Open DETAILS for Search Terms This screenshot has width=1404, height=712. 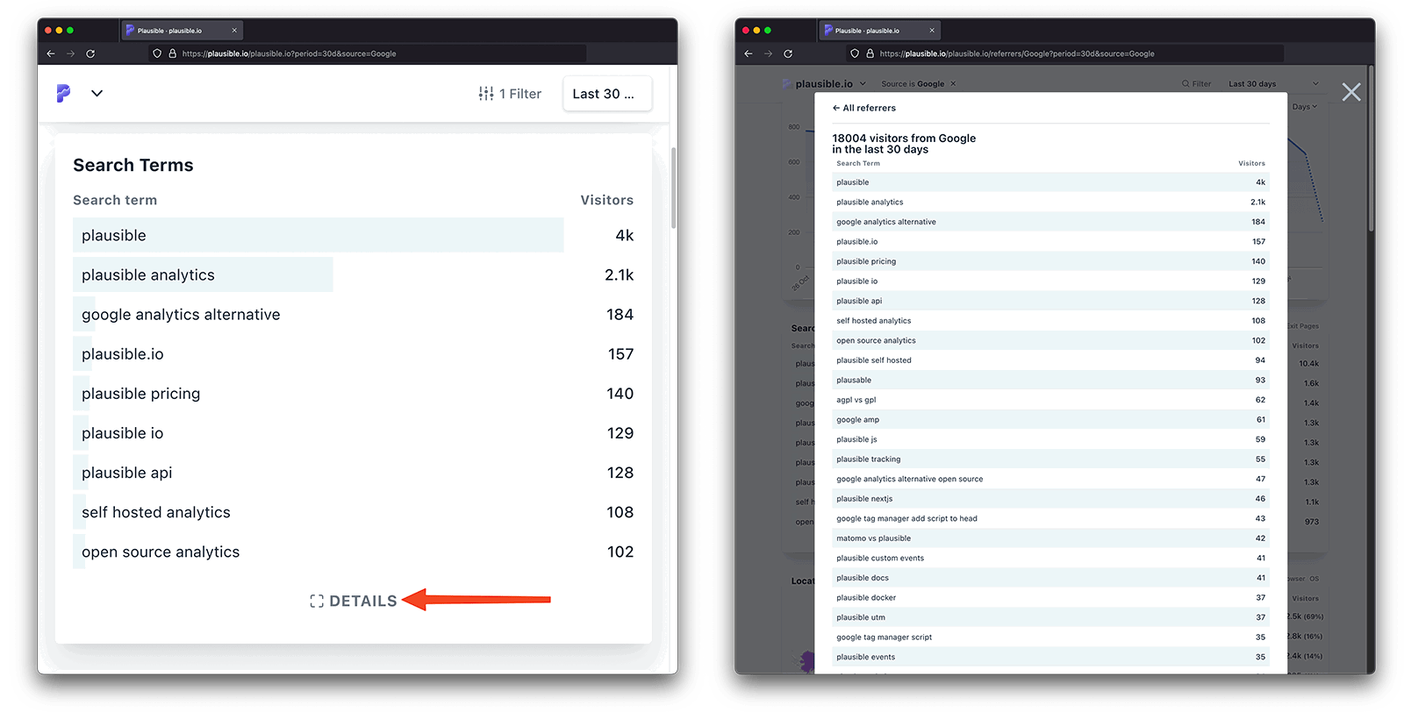354,601
